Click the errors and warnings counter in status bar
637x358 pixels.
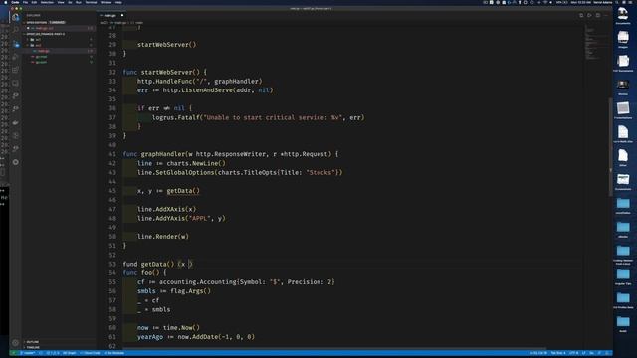coord(53,353)
